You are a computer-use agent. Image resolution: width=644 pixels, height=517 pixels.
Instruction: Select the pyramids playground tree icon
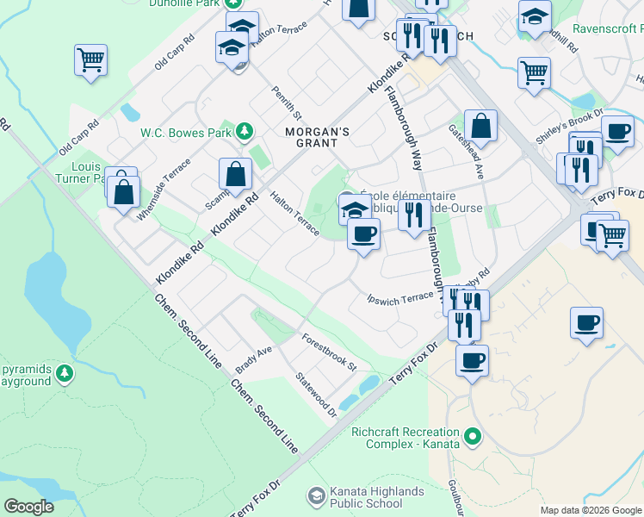pos(65,374)
